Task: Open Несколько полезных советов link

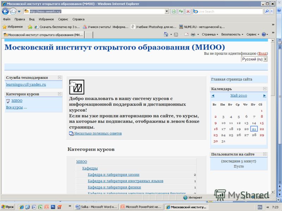Action: click(x=98, y=134)
